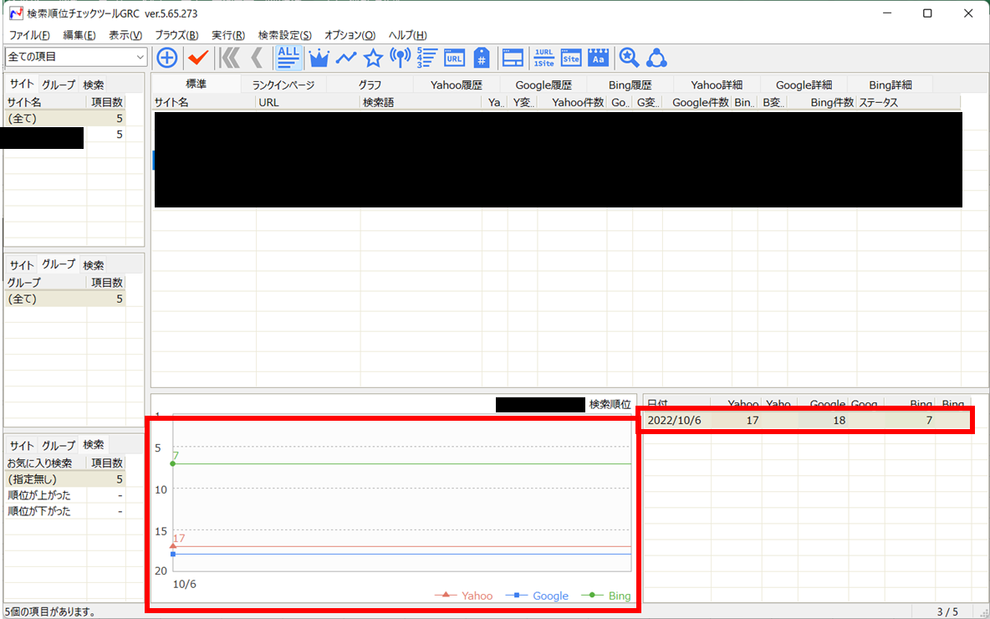
Task: Click the crown top rank icon
Action: pos(319,59)
